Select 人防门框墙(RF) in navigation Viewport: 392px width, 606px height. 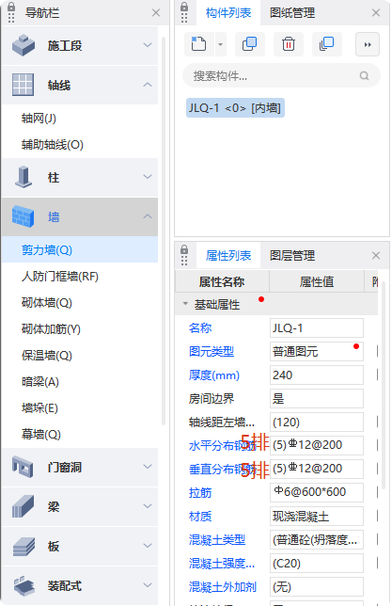tap(80, 277)
